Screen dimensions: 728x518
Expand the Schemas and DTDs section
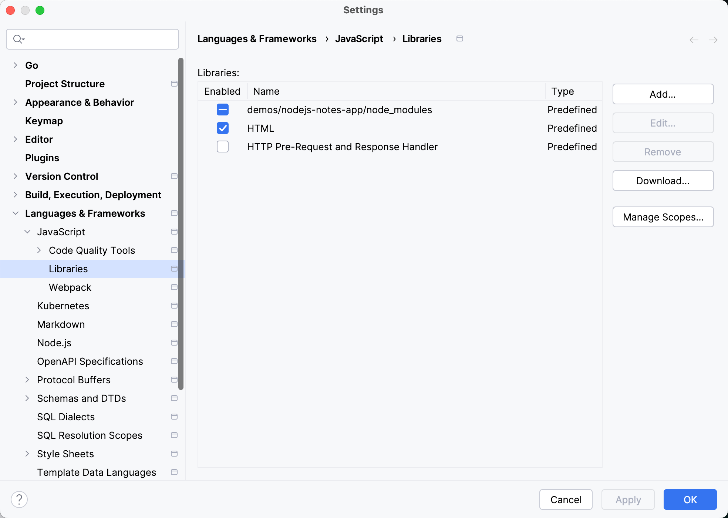[x=28, y=398]
